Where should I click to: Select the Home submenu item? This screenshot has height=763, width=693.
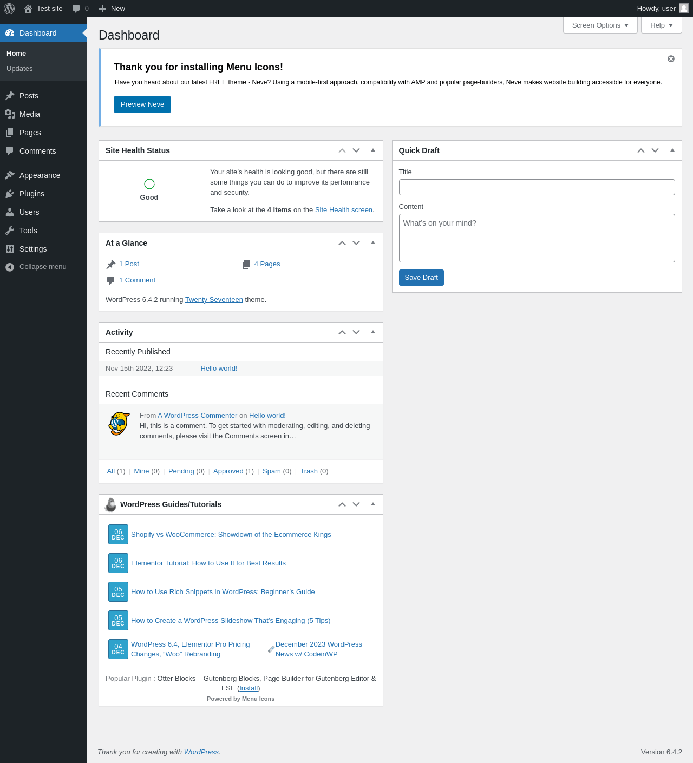16,54
